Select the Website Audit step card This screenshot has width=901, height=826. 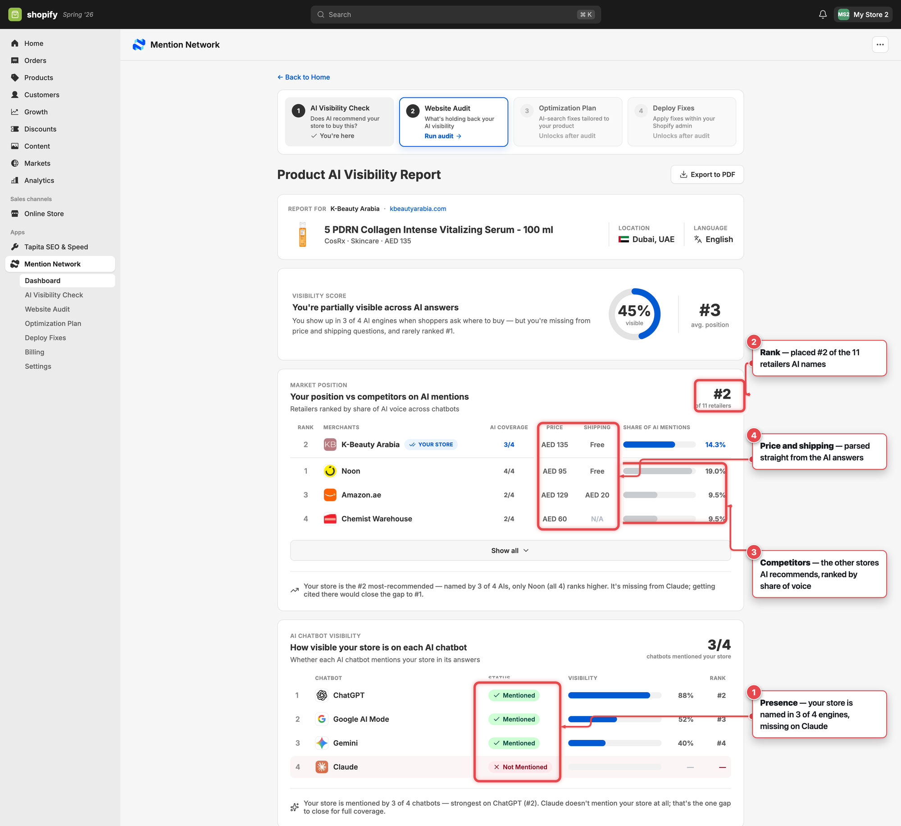coord(454,122)
